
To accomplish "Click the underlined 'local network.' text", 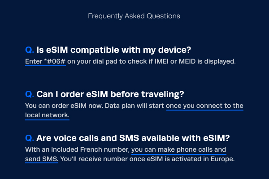I will point(47,115).
